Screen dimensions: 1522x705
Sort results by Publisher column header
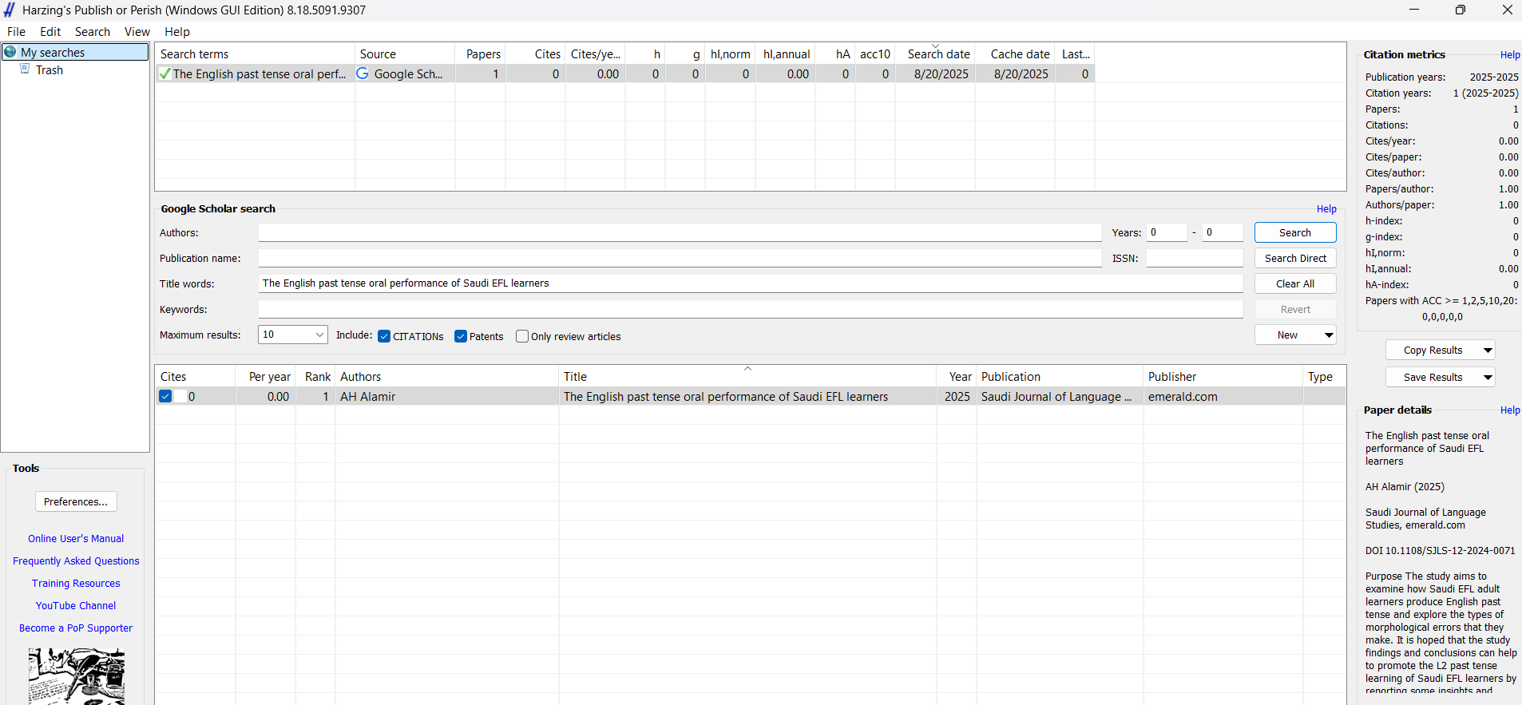[1223, 377]
